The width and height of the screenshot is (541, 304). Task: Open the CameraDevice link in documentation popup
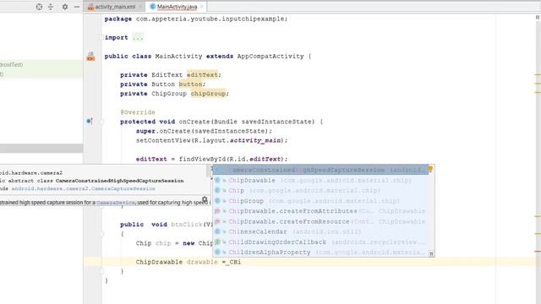(116, 203)
